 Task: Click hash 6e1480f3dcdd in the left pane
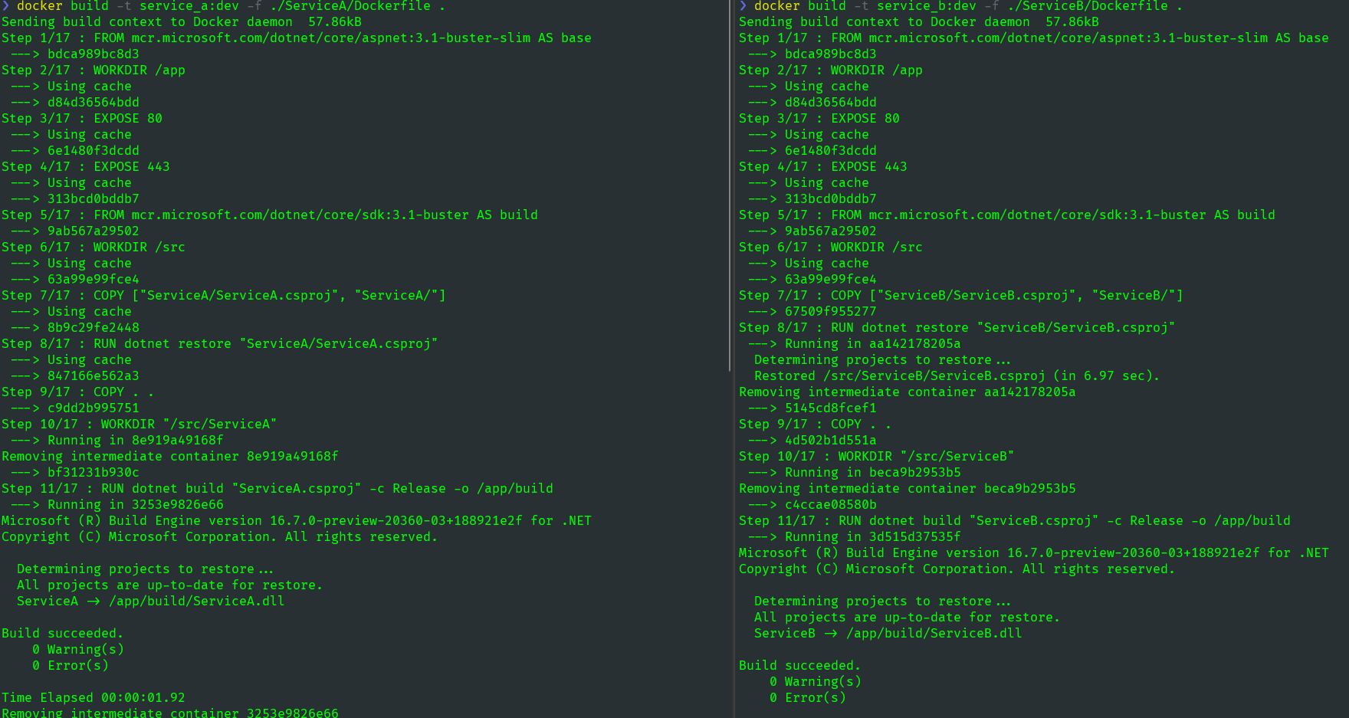coord(94,151)
